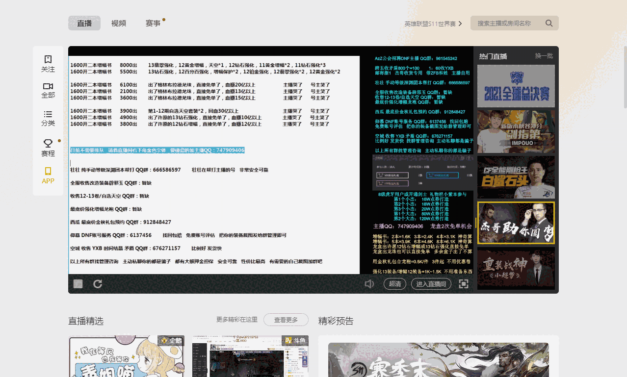Open the 超清 quality selector
The height and width of the screenshot is (377, 627).
pyautogui.click(x=394, y=283)
